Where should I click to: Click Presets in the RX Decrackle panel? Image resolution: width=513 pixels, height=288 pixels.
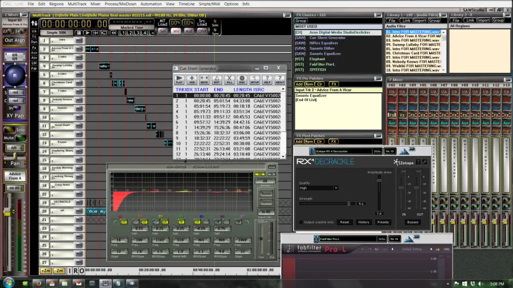[x=383, y=222]
